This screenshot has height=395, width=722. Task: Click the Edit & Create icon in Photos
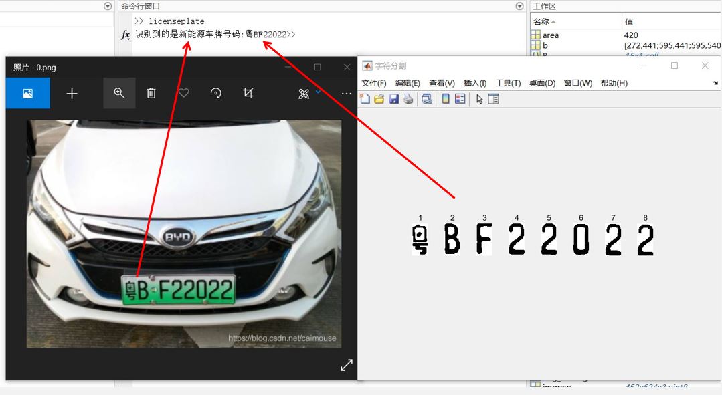coord(304,94)
